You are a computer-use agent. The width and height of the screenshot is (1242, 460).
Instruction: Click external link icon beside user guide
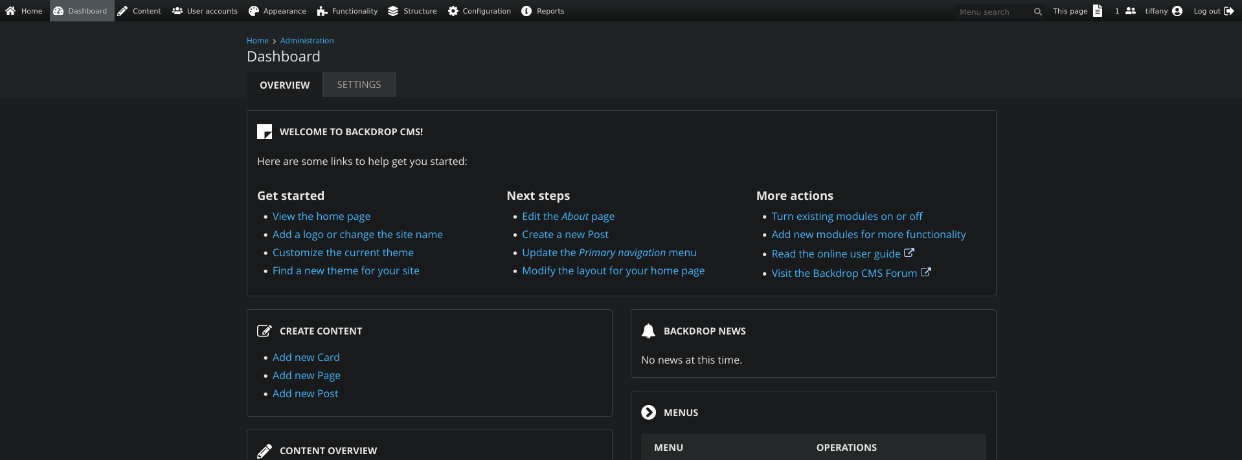(x=909, y=253)
